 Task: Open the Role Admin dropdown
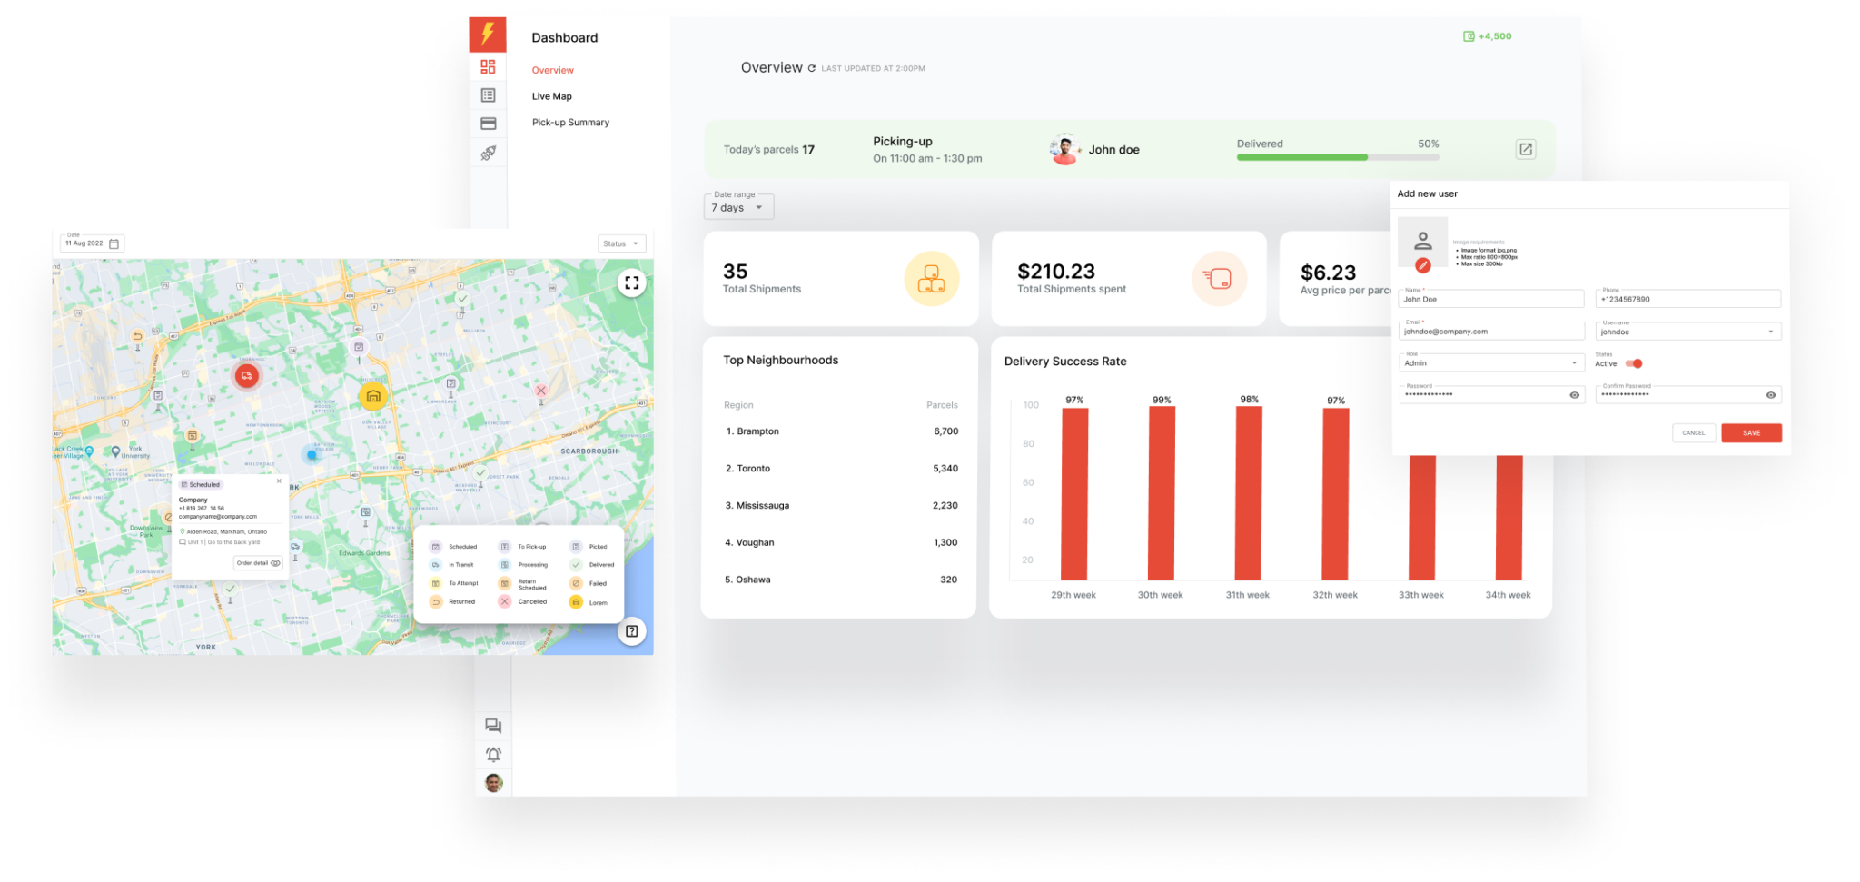point(1491,363)
